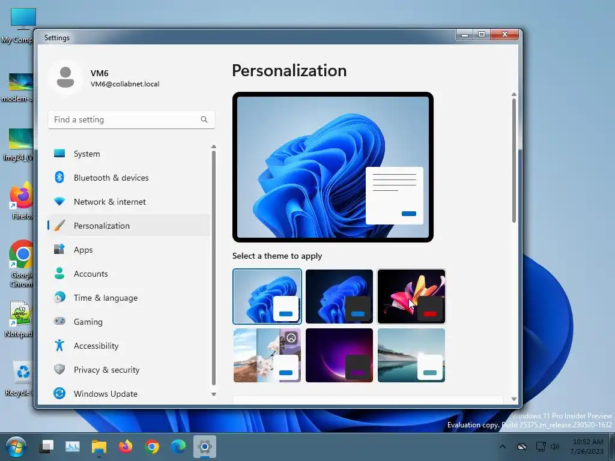Screen dimensions: 615x461
Task: Click main panel scroll-up arrow
Action: [x=514, y=94]
